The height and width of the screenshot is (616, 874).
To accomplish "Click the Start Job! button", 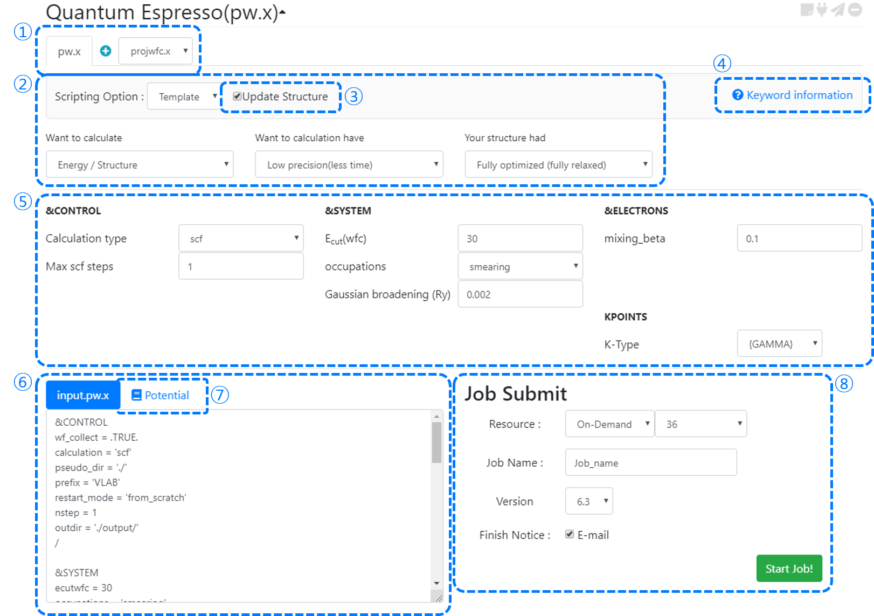I will pyautogui.click(x=789, y=568).
